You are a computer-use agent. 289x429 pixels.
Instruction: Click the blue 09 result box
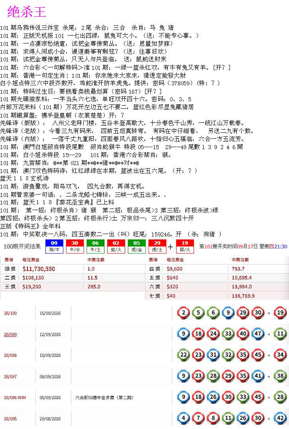54,246
